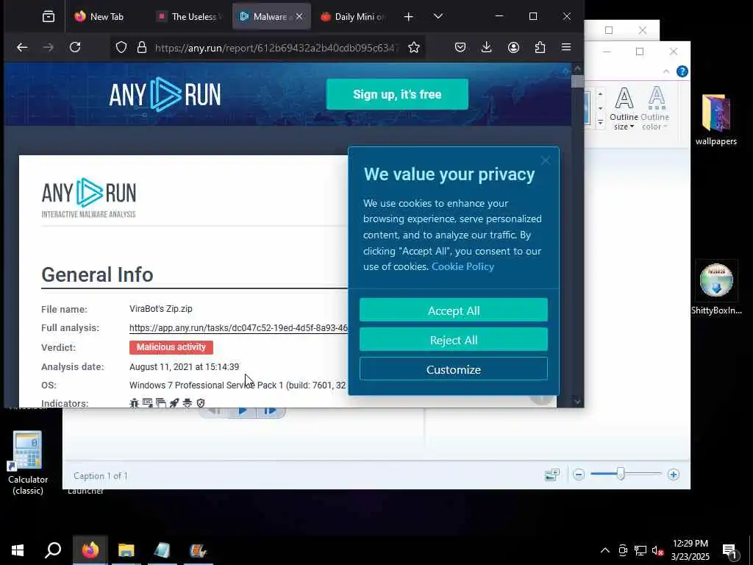Open Firefox downloads panel
Image resolution: width=753 pixels, height=565 pixels.
point(487,47)
